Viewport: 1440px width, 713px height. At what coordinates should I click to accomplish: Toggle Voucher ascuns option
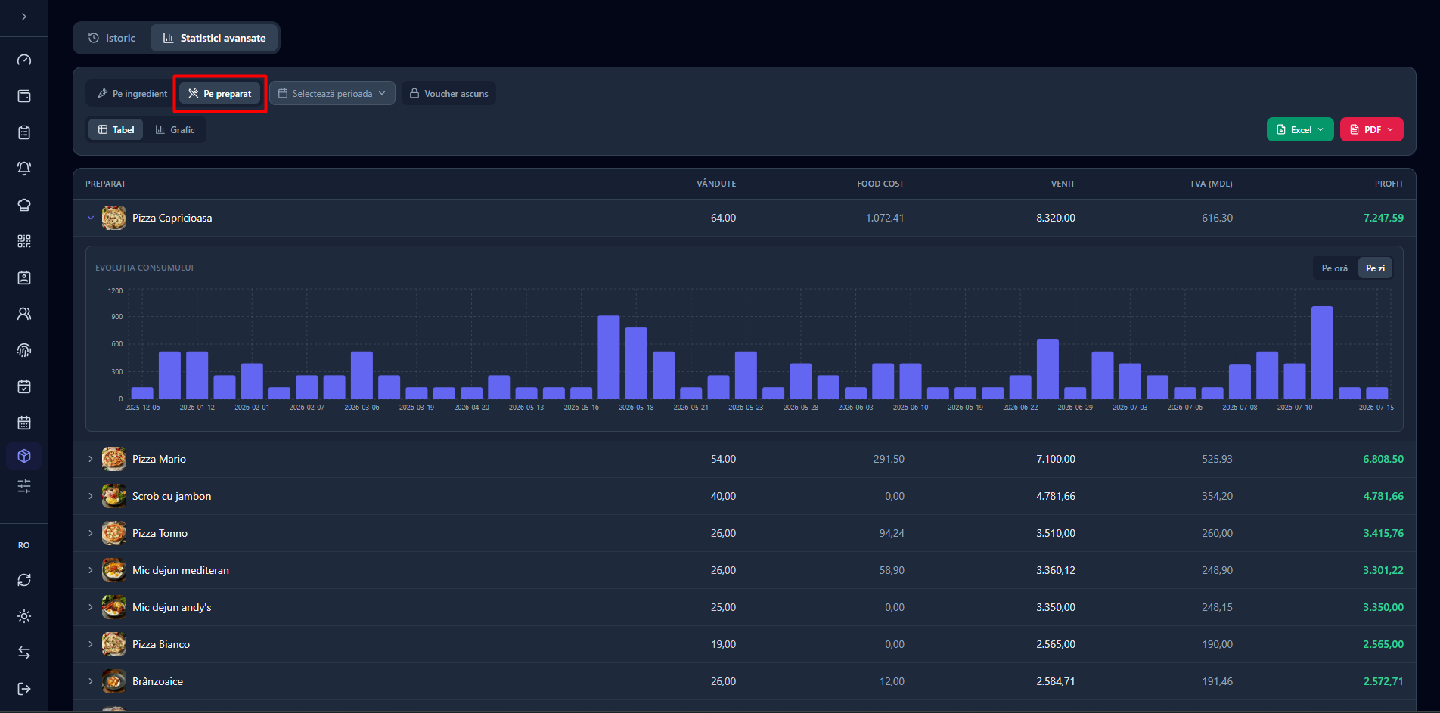[448, 94]
